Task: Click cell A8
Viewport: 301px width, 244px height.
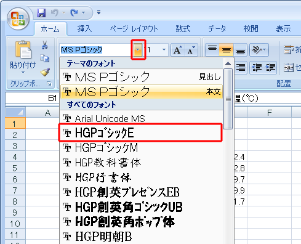Action: [x=42, y=201]
